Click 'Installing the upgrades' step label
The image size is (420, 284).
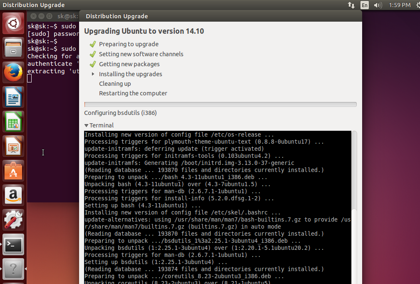click(130, 74)
